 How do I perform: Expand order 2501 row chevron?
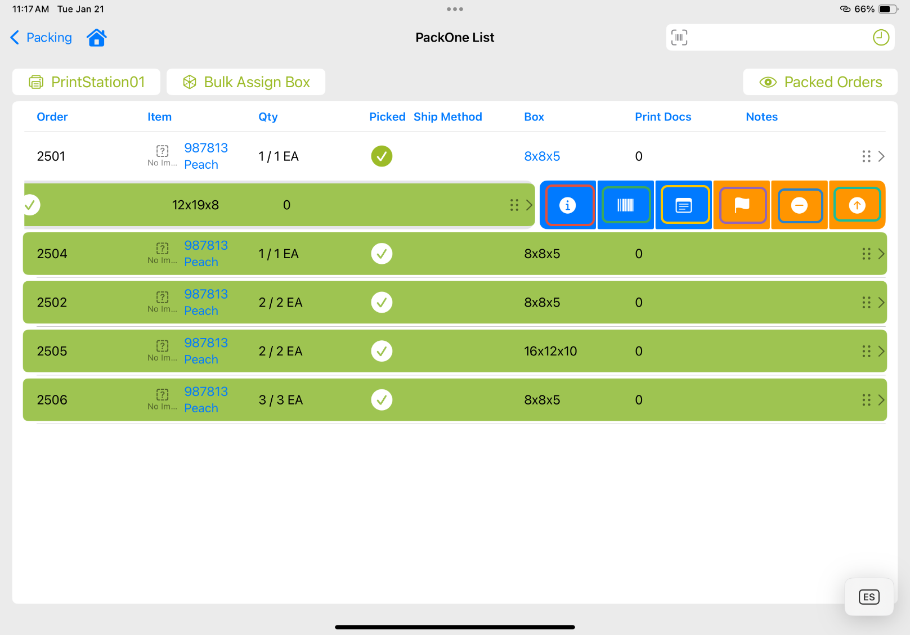(881, 156)
